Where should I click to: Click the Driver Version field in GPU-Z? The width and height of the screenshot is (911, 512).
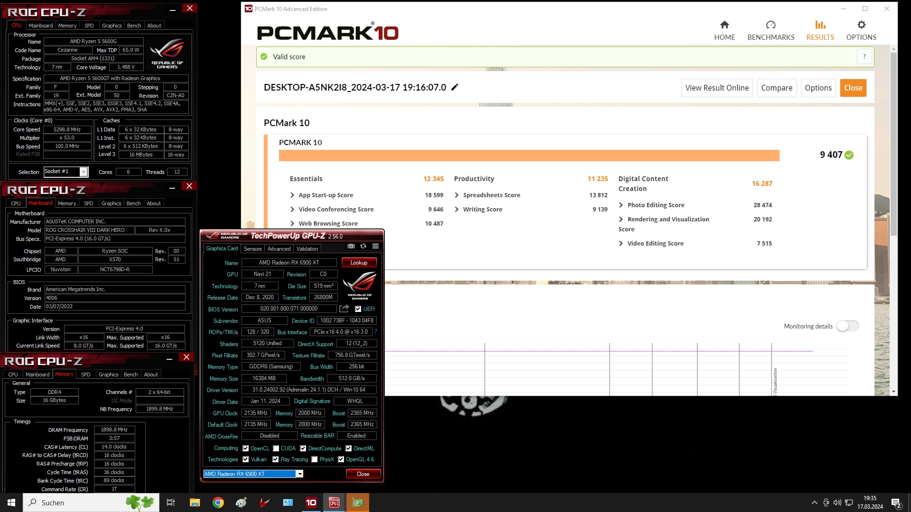click(x=309, y=390)
